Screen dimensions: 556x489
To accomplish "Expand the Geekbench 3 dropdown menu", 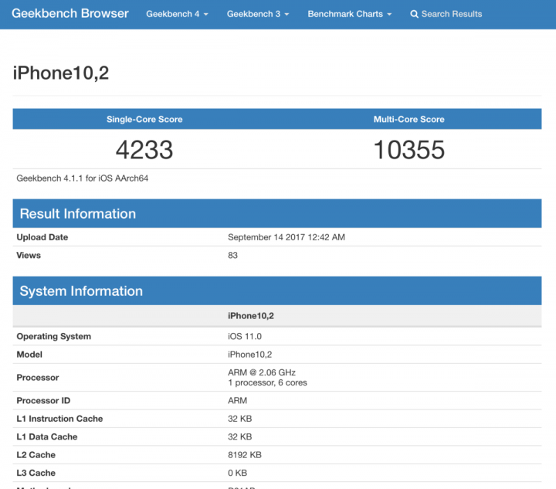I will click(x=258, y=14).
